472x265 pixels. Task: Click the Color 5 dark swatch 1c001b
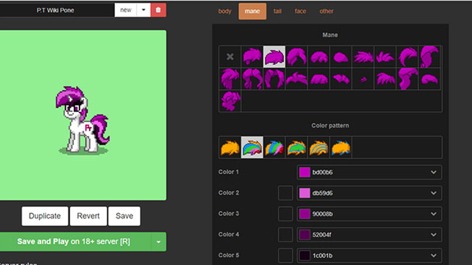304,256
